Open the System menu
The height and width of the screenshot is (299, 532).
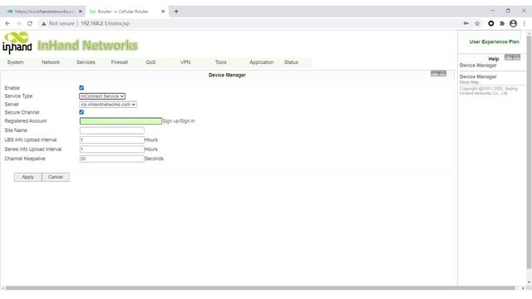[15, 62]
